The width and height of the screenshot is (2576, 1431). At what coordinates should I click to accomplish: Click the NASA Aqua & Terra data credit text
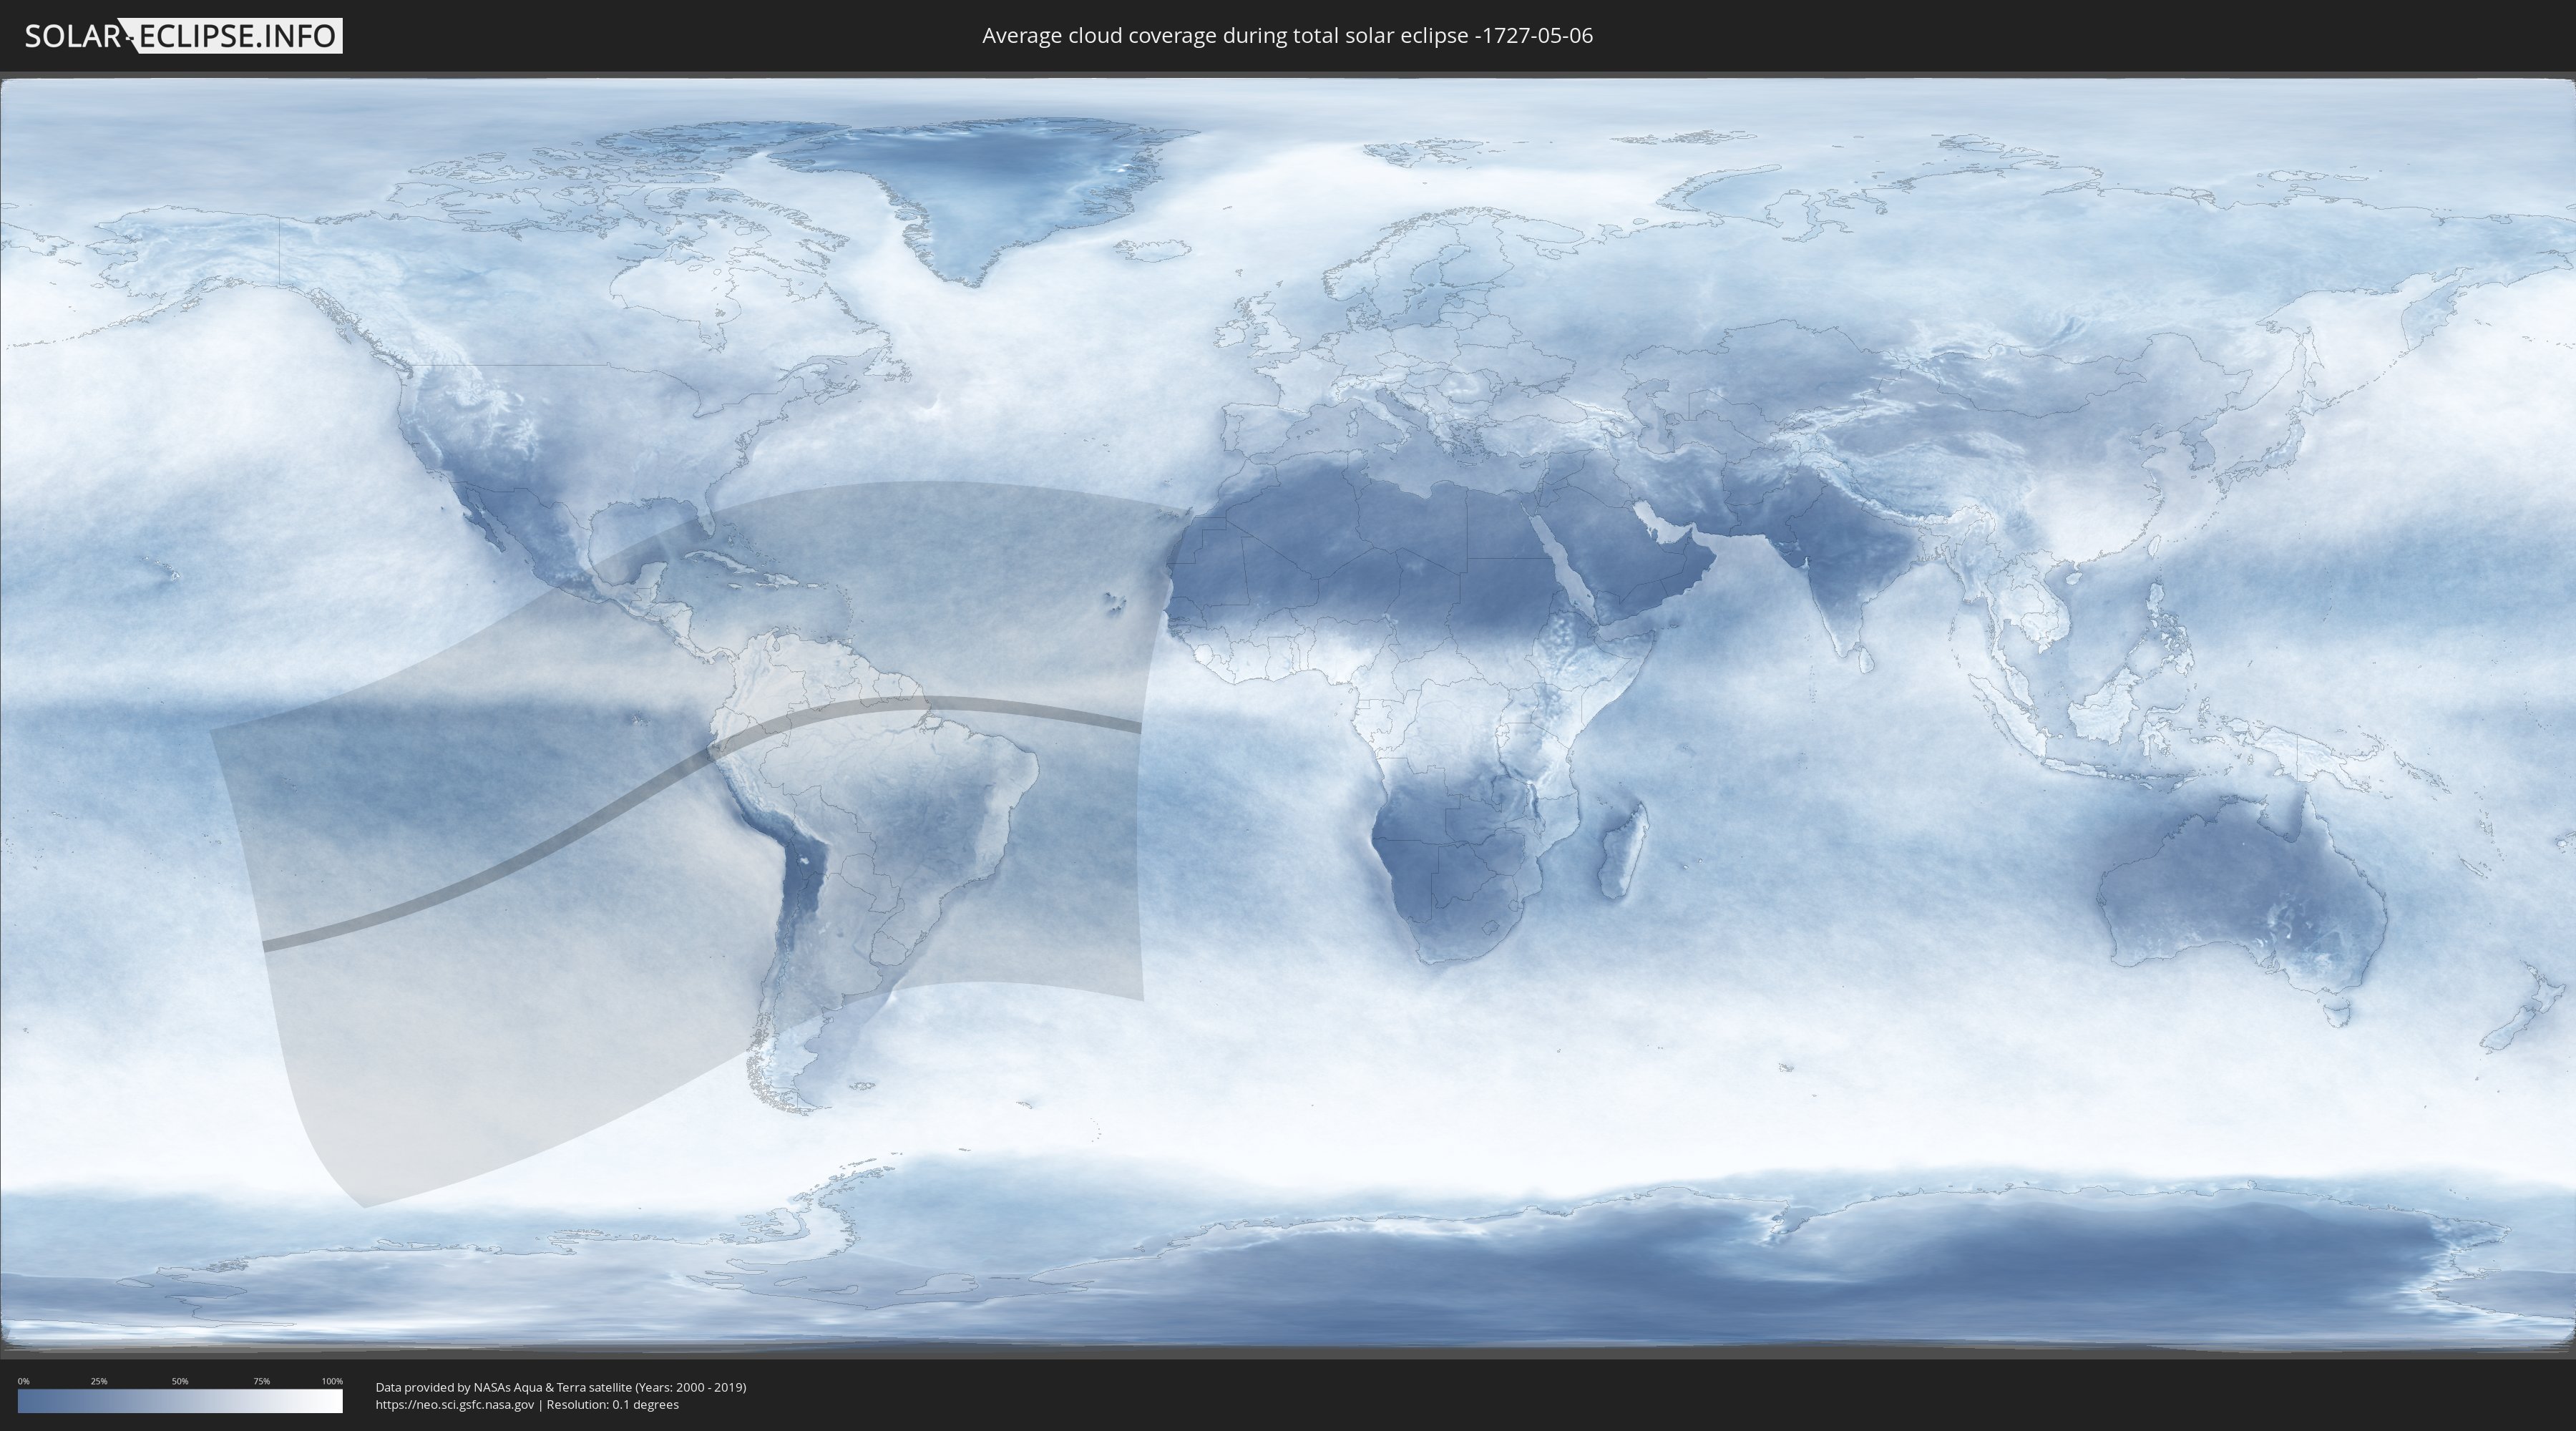tap(561, 1387)
